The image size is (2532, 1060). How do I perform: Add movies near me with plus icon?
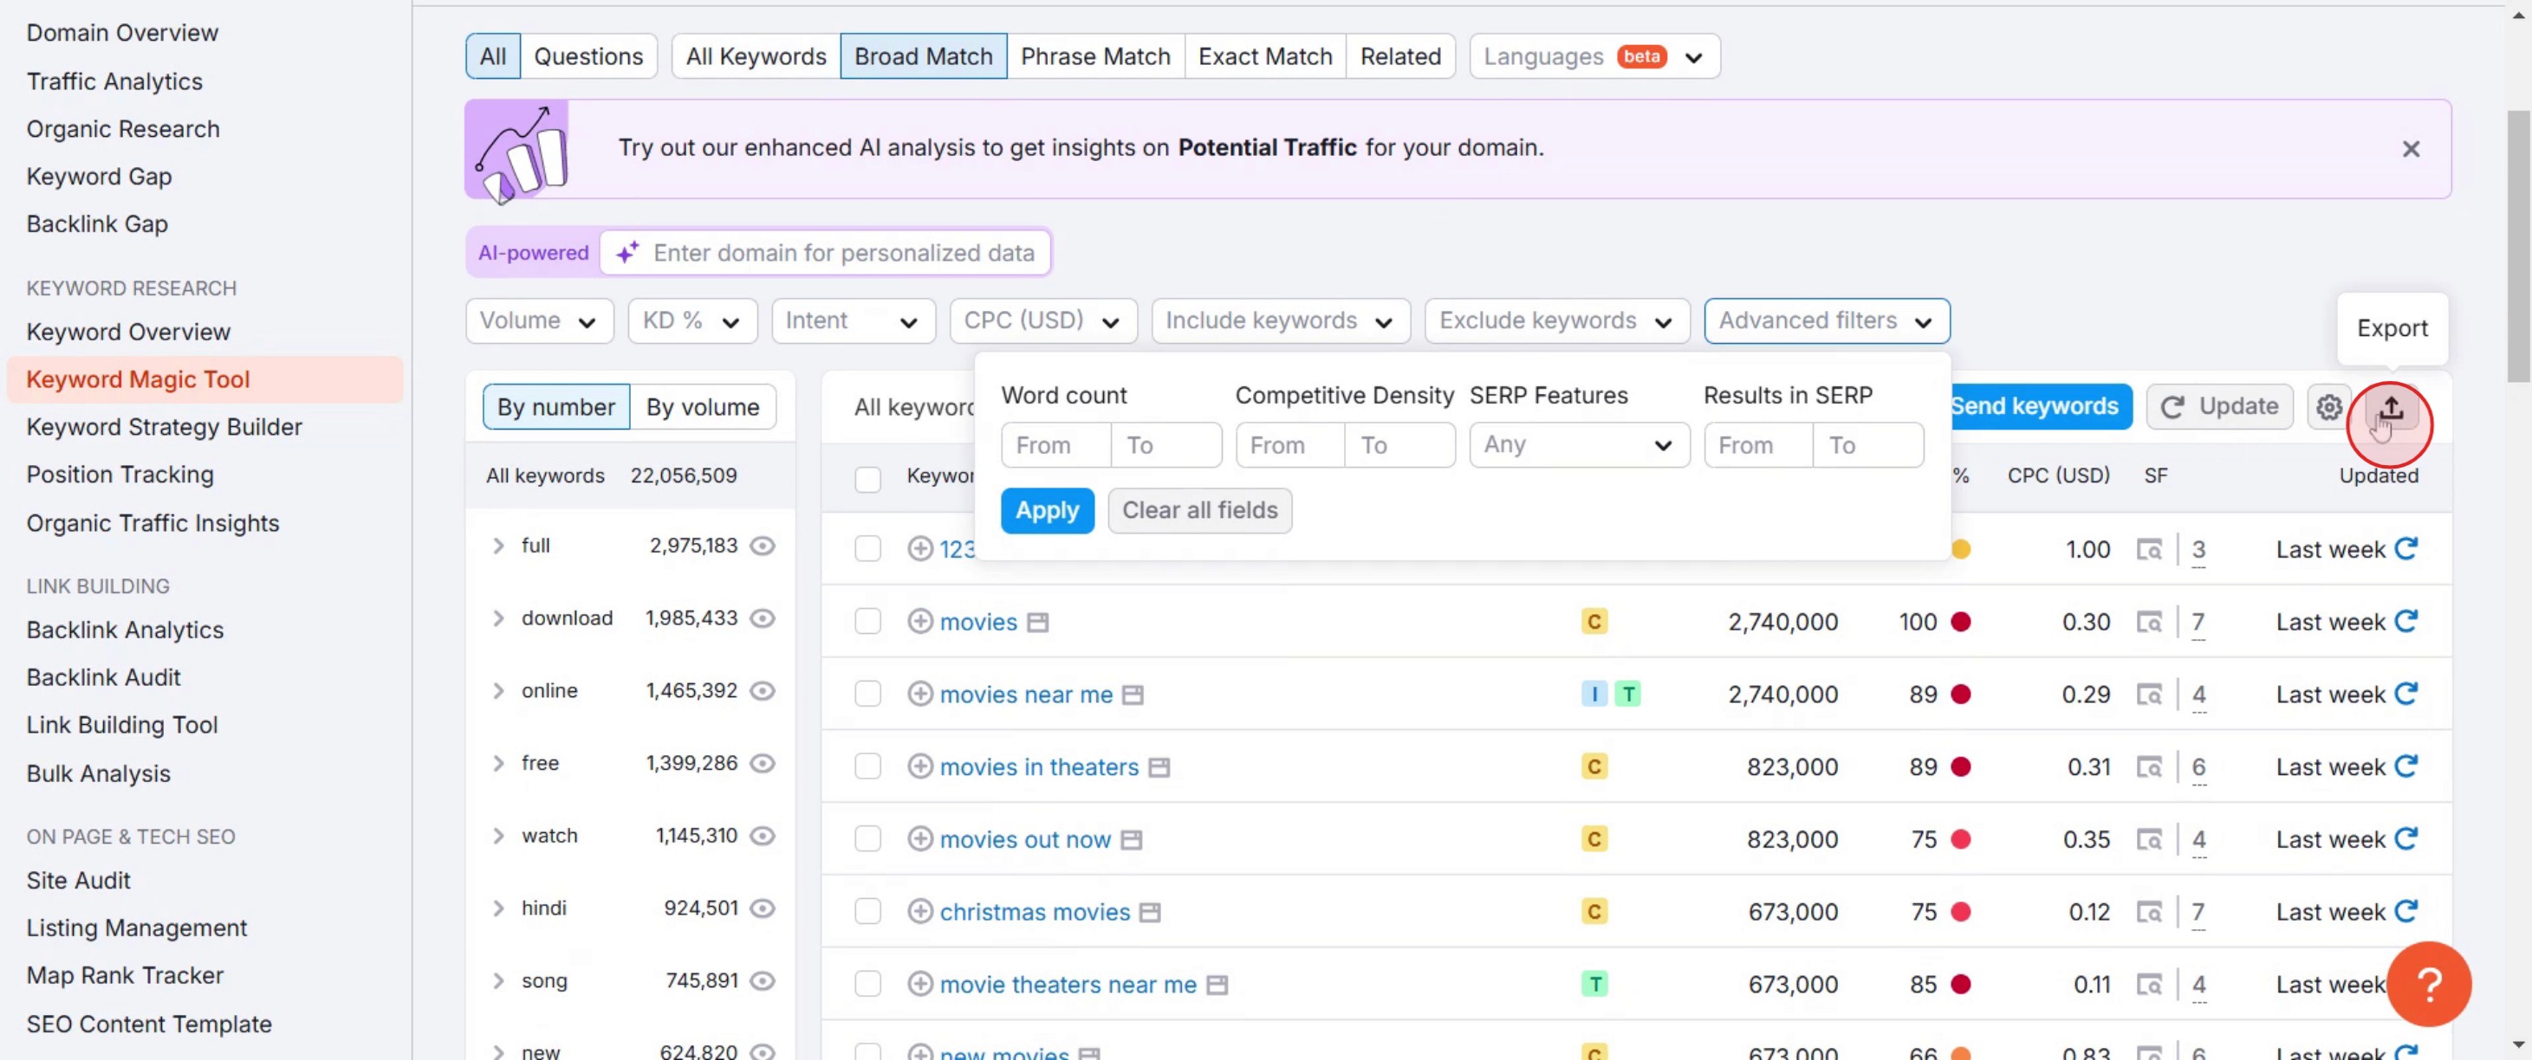[920, 695]
